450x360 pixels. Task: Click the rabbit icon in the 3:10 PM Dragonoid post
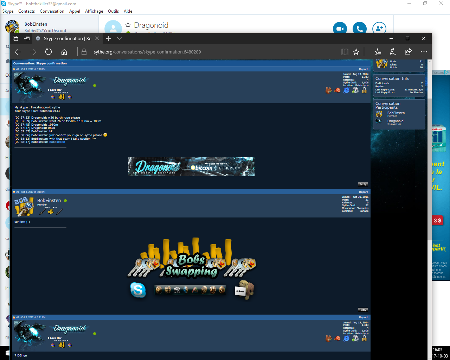pos(355,90)
